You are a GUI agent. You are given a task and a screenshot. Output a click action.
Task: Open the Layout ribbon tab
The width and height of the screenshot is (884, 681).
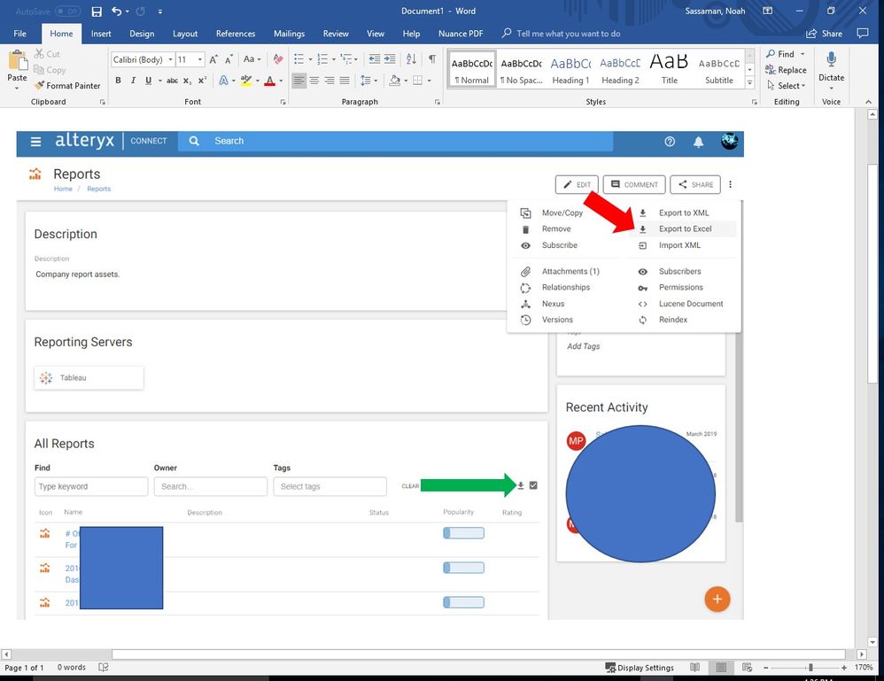coord(185,34)
